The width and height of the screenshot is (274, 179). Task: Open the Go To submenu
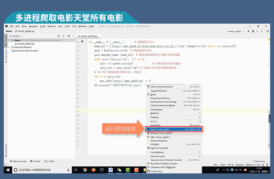174,121
